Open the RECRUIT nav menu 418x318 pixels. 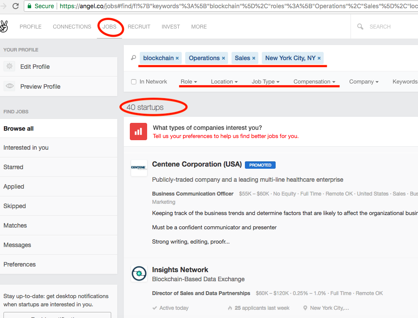click(139, 27)
